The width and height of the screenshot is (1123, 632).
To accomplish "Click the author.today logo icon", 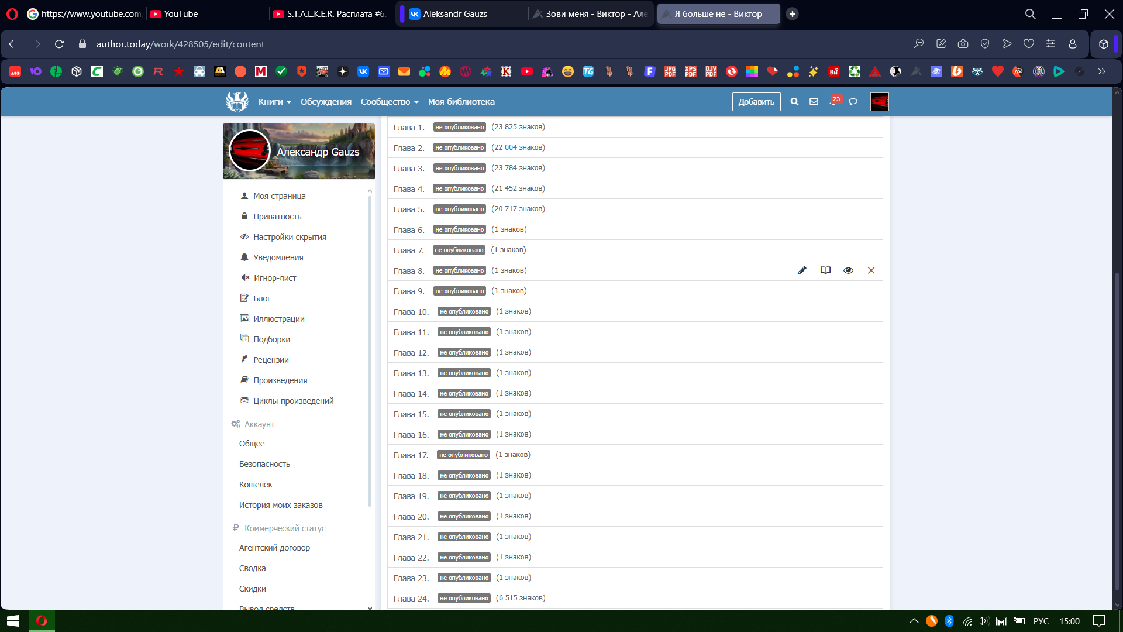I will [x=237, y=102].
